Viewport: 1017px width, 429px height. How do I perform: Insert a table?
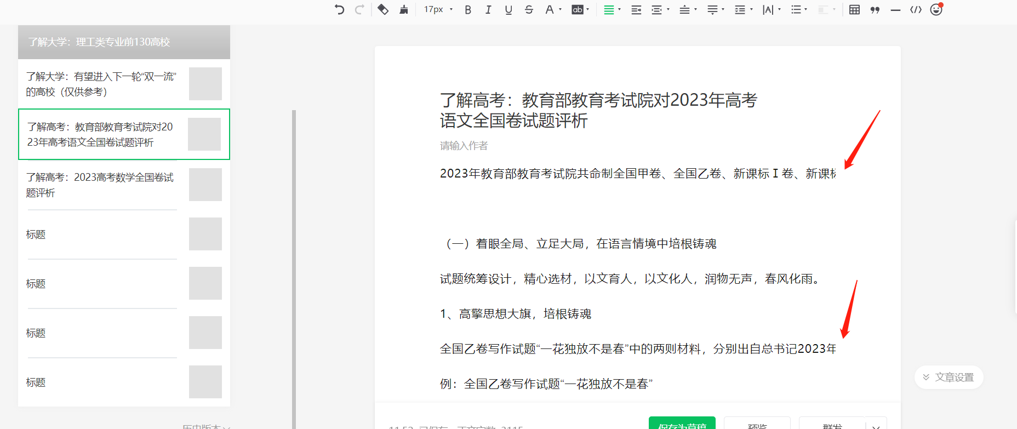(x=854, y=10)
